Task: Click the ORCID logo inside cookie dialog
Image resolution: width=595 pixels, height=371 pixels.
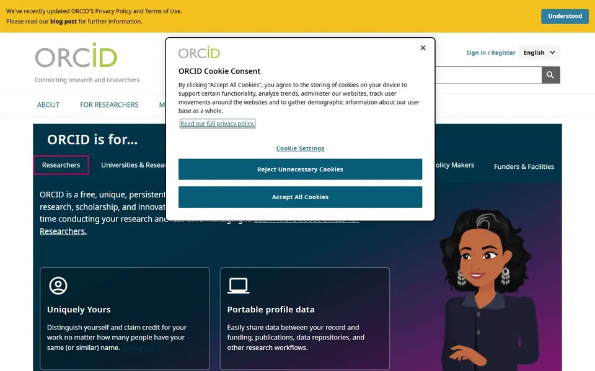Action: tap(199, 53)
